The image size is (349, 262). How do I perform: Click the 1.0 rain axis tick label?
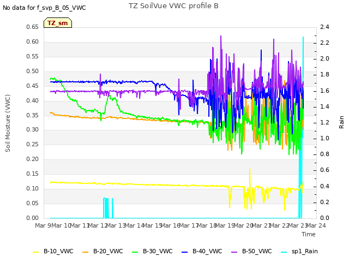[x=324, y=138]
